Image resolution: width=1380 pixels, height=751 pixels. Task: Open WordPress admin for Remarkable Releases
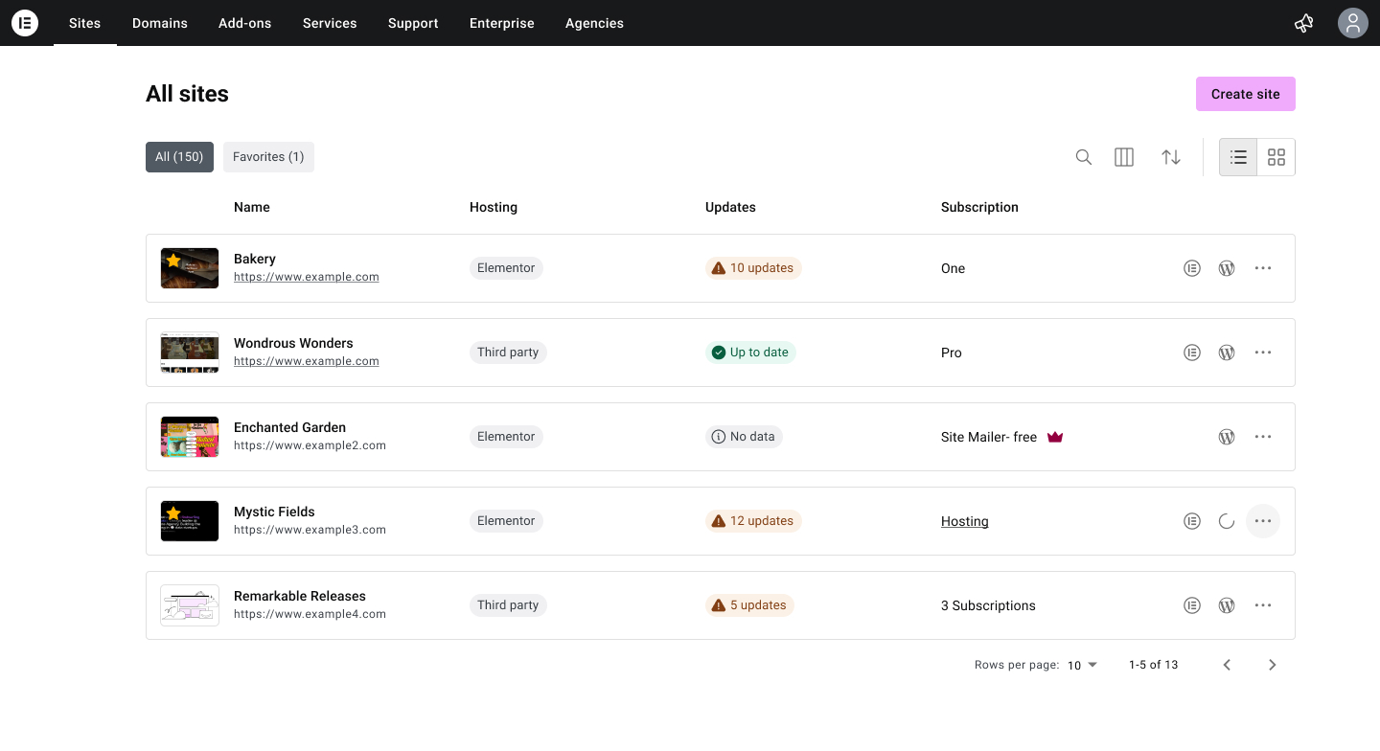[x=1227, y=605]
